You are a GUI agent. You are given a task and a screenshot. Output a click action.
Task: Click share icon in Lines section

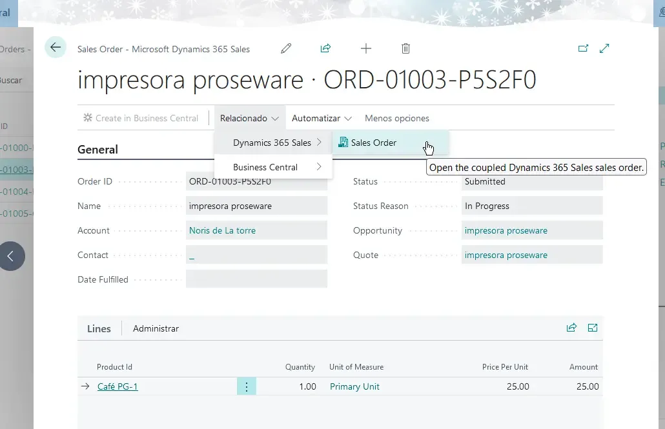571,328
